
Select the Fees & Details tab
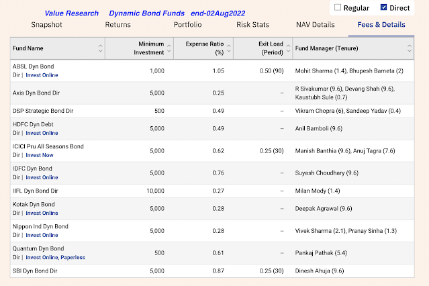pos(381,25)
